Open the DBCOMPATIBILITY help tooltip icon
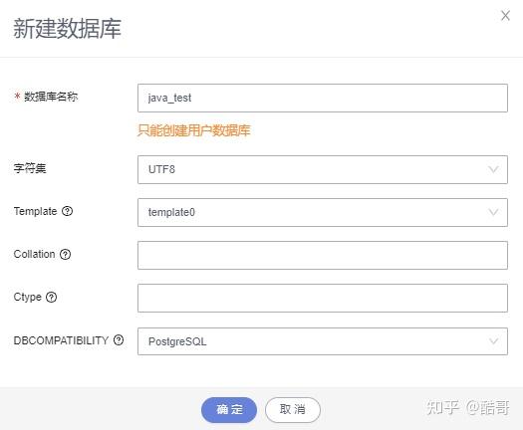The width and height of the screenshot is (523, 430). tap(119, 340)
